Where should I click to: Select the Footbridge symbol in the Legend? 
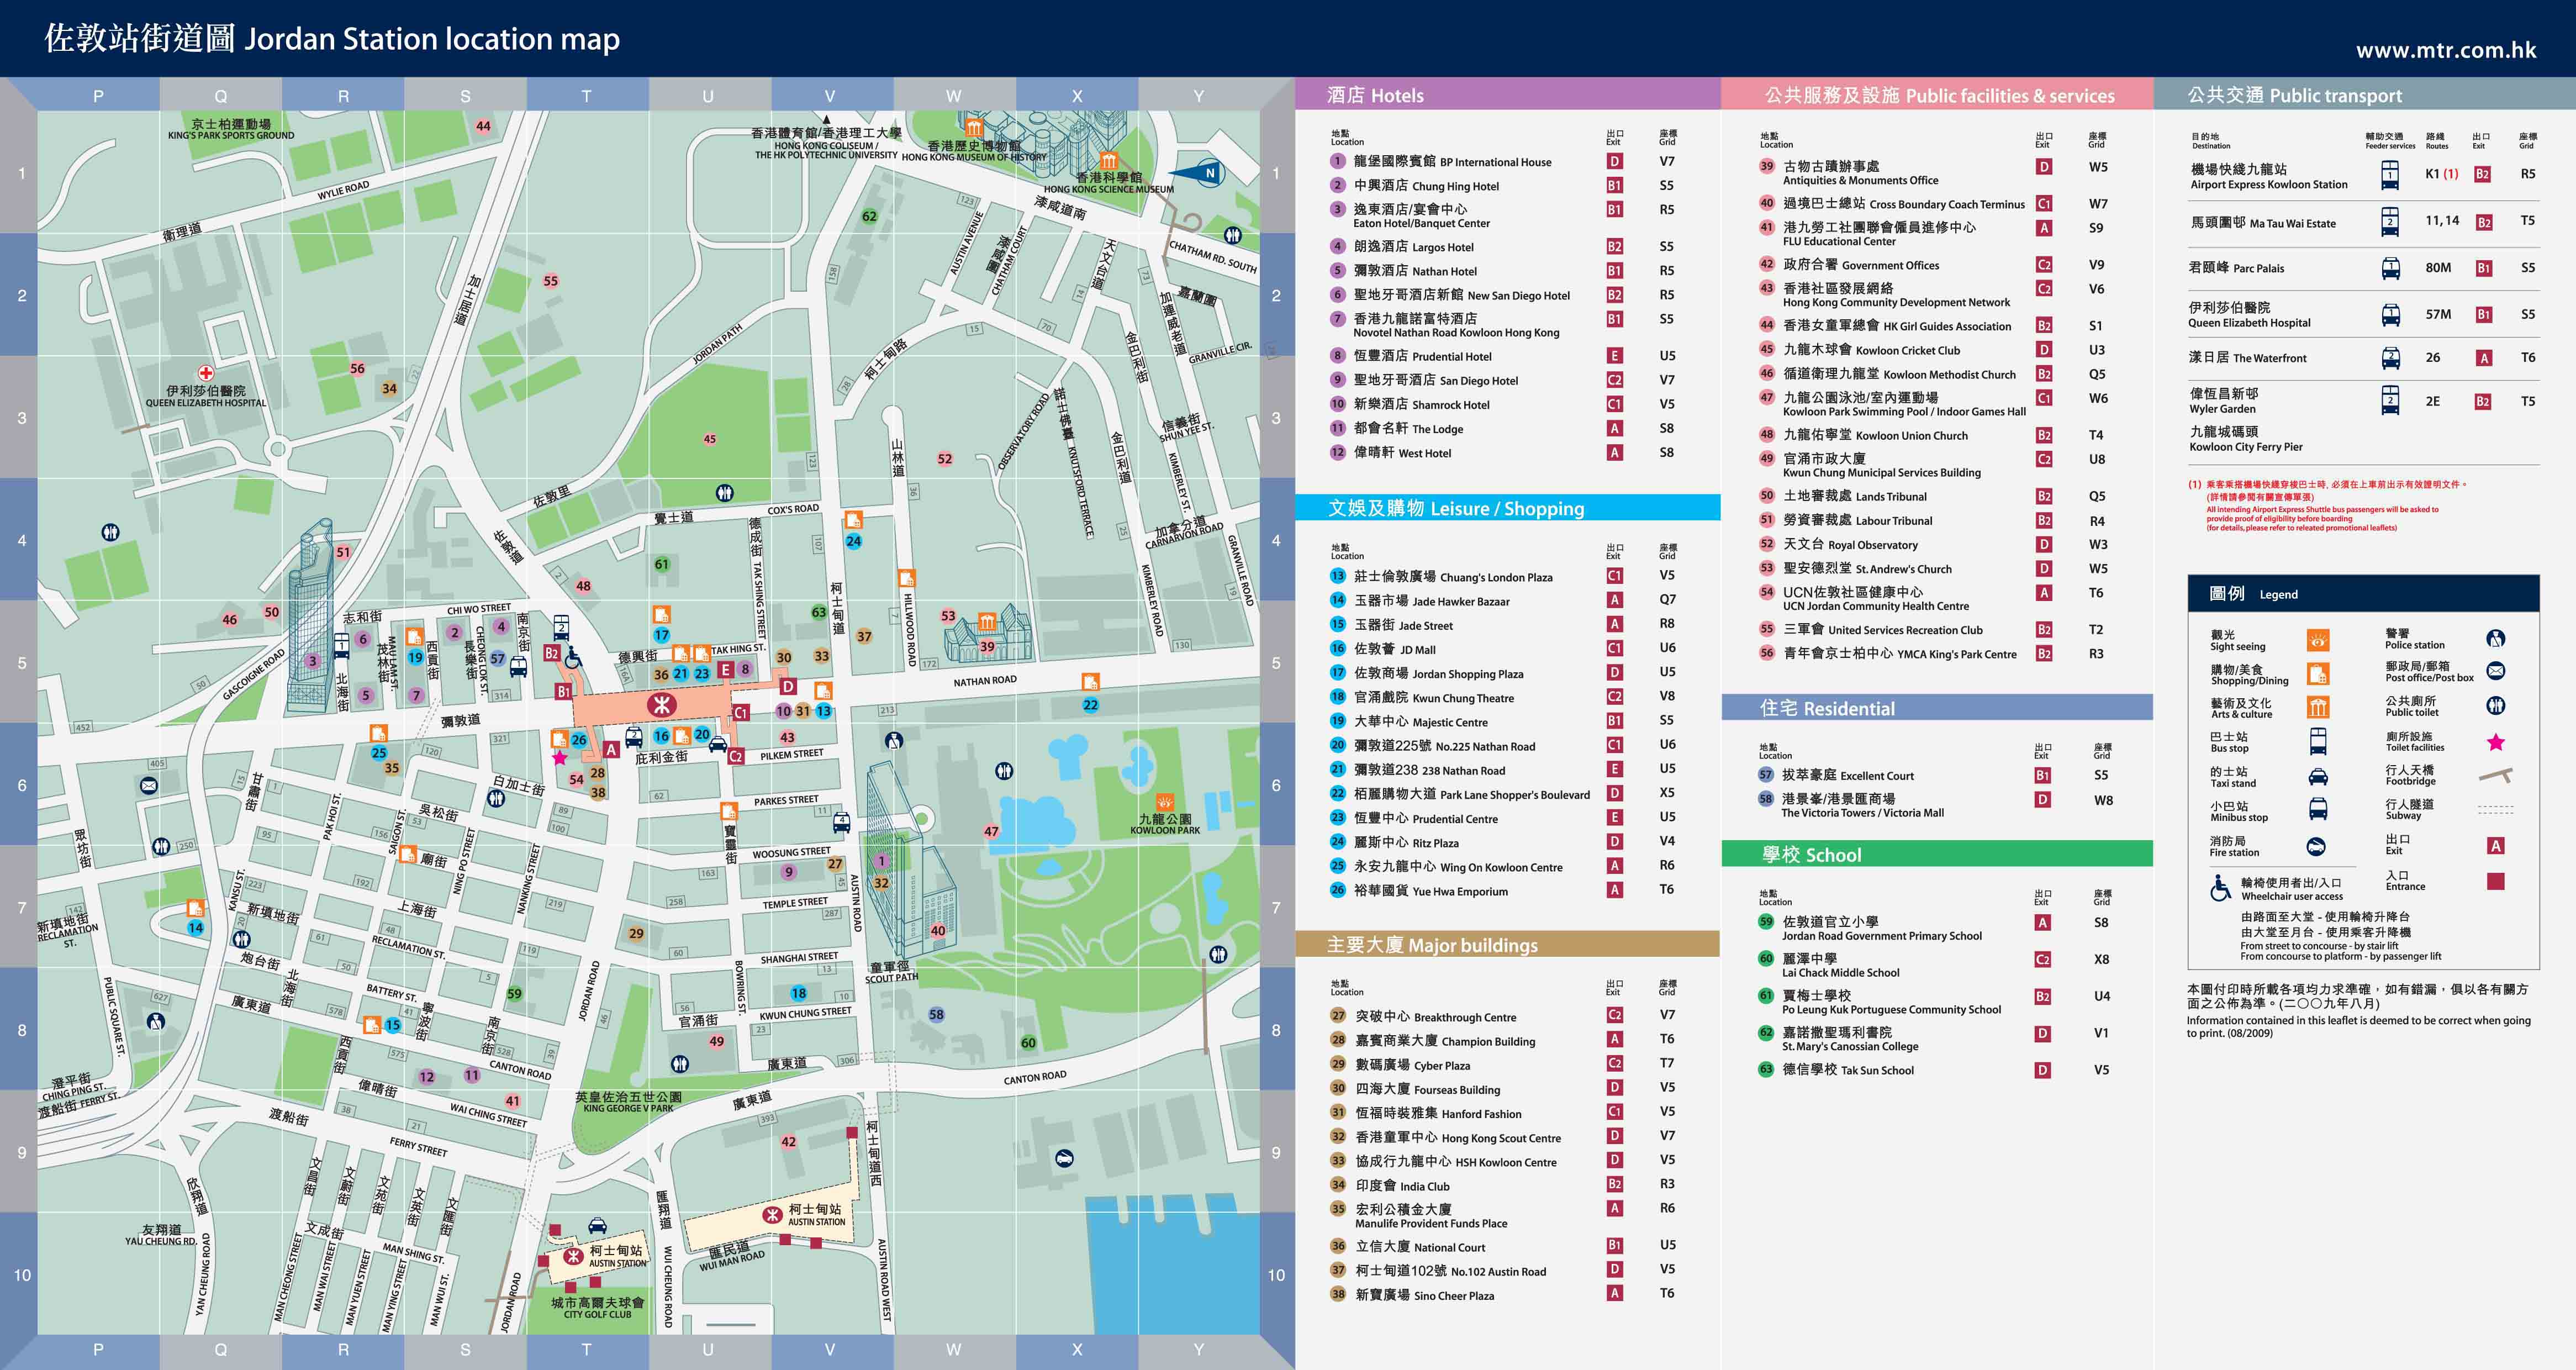pos(2496,775)
